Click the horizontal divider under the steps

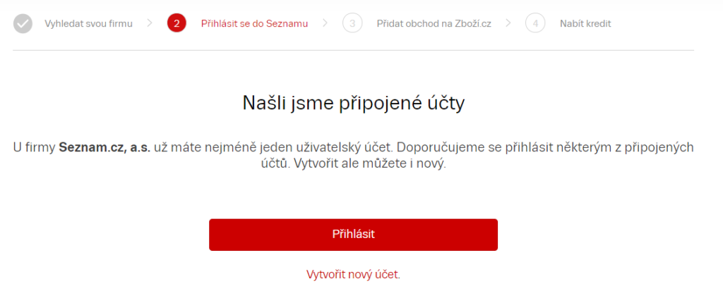click(x=353, y=50)
